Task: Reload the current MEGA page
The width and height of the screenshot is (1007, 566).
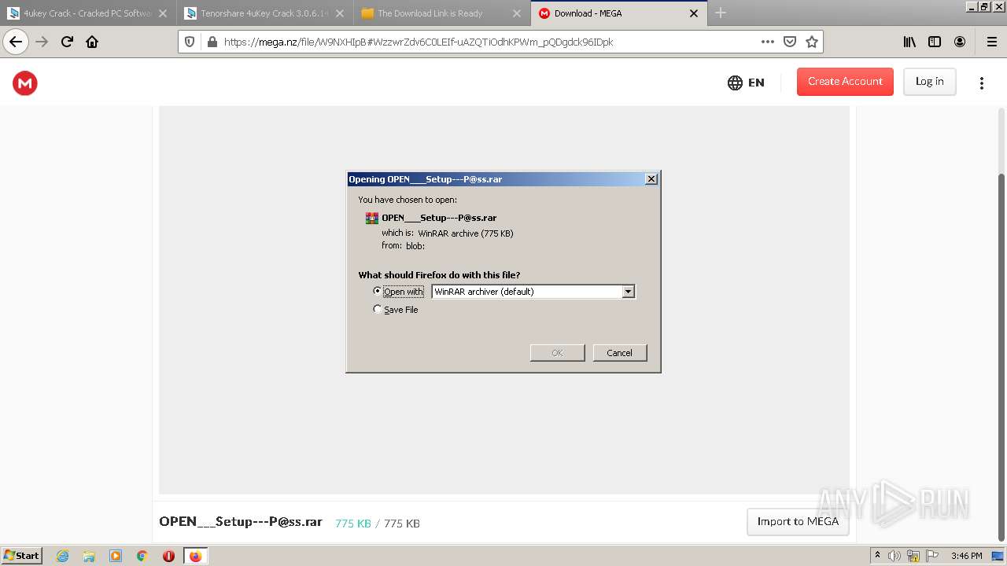Action: coord(67,42)
